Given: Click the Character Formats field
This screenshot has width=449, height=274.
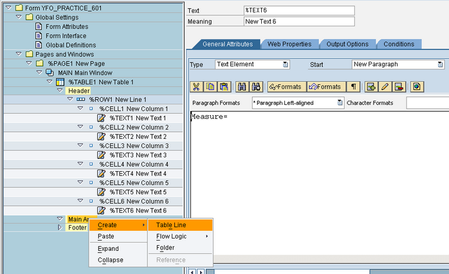Looking at the screenshot, I should [x=428, y=103].
